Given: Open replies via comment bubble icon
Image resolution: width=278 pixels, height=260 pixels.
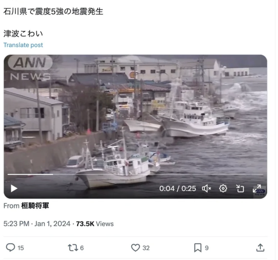Looking at the screenshot, I should coord(10,247).
